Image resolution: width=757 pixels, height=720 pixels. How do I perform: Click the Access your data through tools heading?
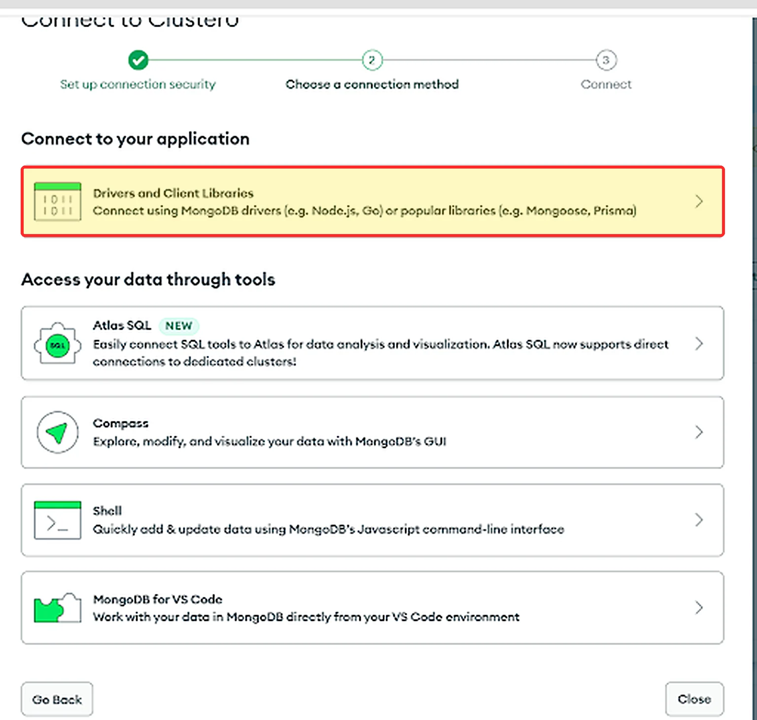point(148,279)
